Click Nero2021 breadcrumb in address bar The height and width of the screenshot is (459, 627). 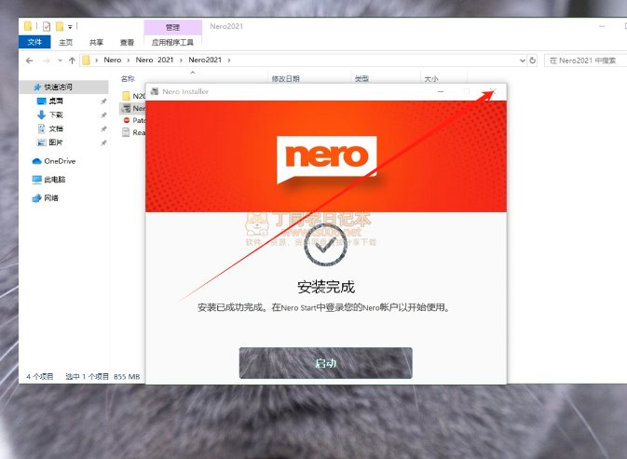pos(205,60)
